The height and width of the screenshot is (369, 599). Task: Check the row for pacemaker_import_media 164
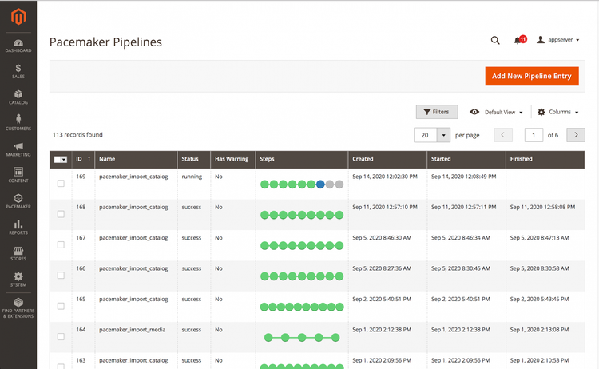[61, 337]
